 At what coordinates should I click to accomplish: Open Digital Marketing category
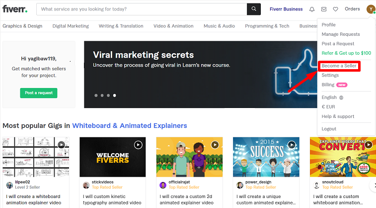coord(71,26)
